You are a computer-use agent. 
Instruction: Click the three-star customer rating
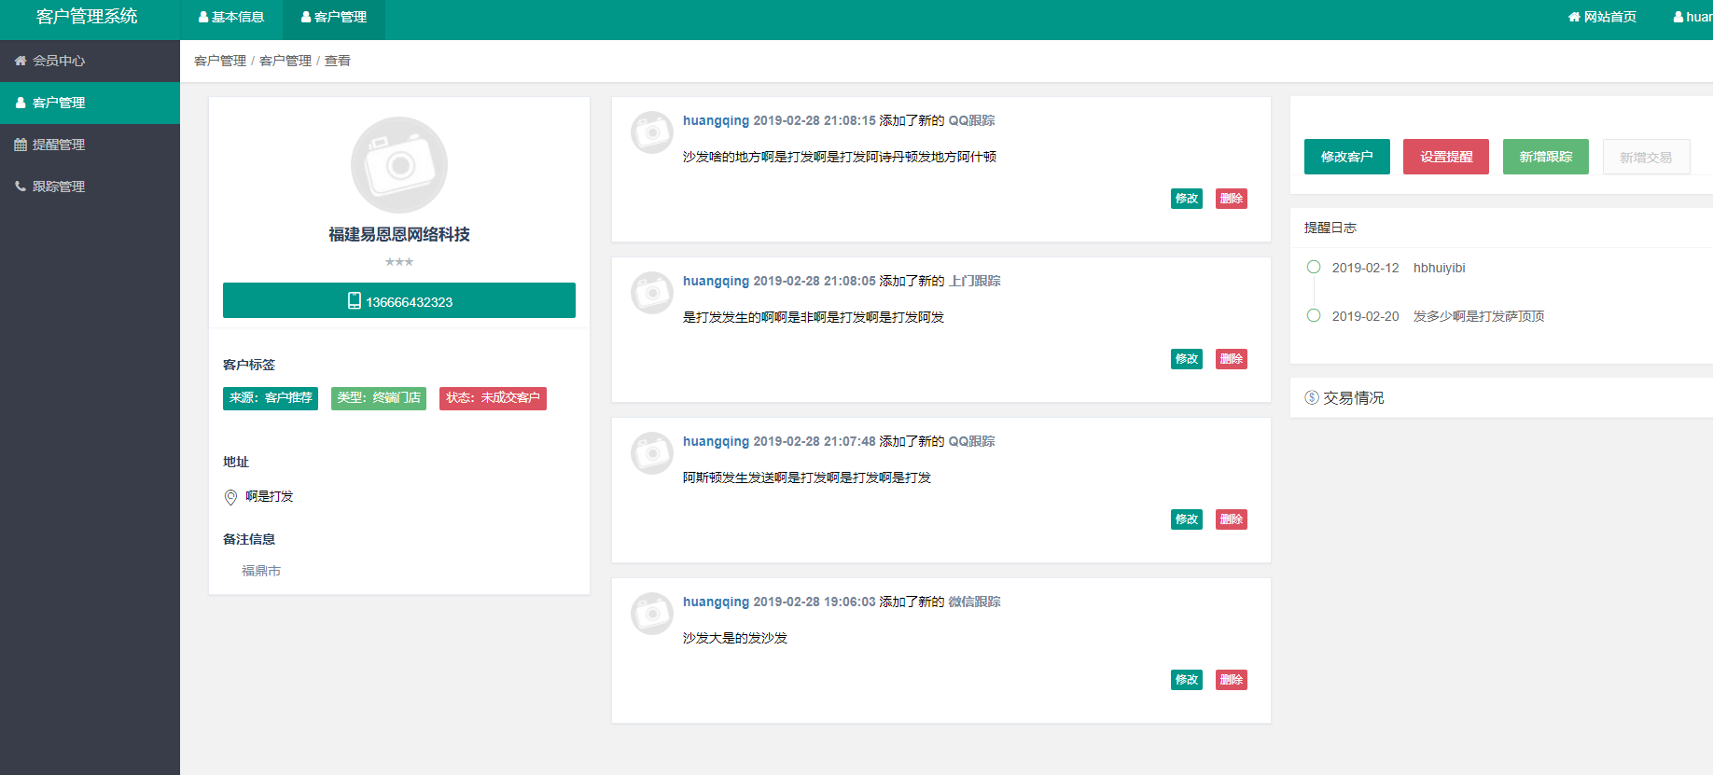[399, 262]
